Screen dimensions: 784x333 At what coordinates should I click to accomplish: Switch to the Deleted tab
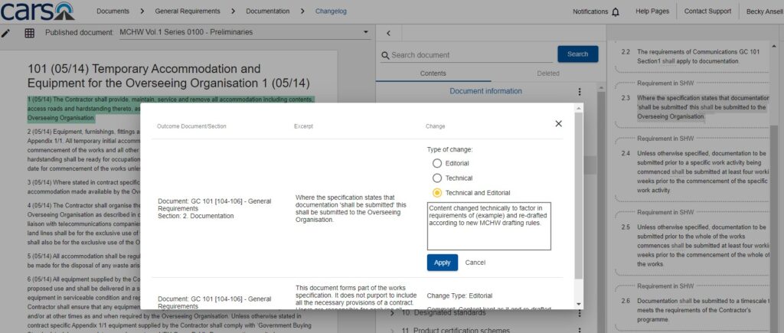pyautogui.click(x=547, y=73)
